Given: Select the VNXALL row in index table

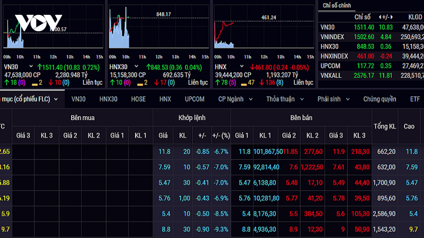Looking at the screenshot, I should [x=371, y=75].
